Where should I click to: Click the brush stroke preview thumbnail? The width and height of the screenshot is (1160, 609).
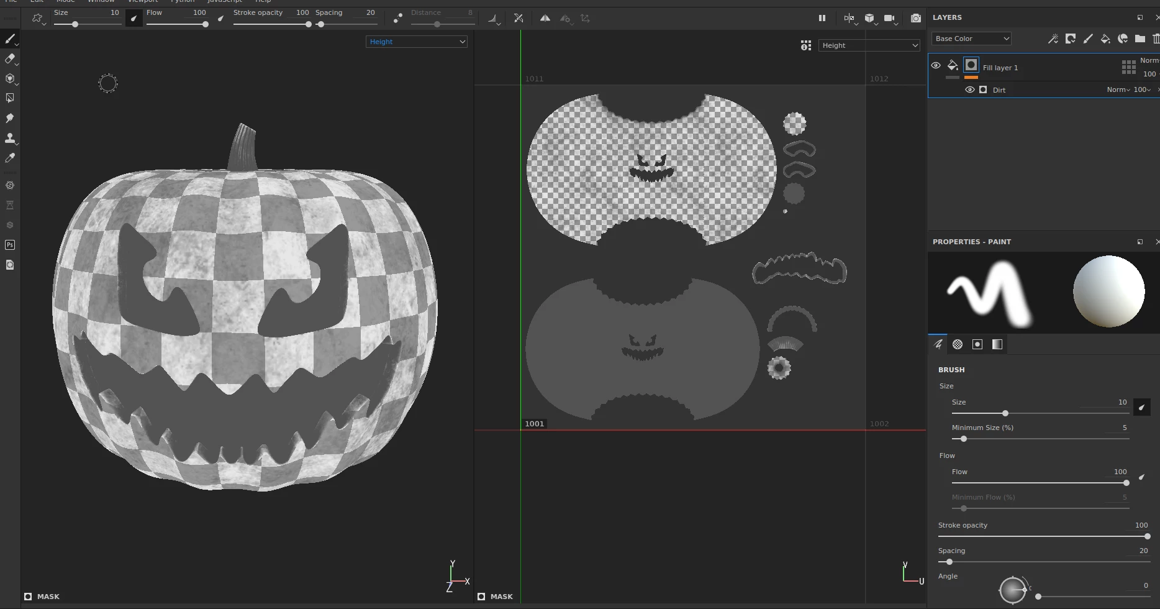pos(989,293)
